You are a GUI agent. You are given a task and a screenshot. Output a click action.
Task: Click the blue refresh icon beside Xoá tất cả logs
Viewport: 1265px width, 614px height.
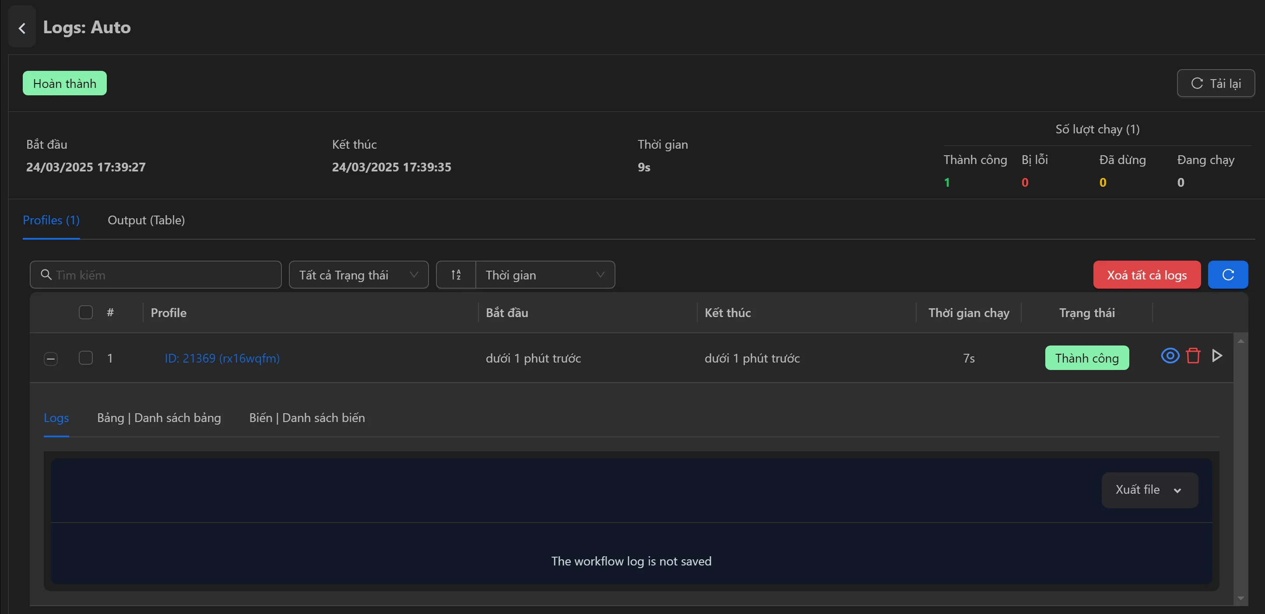point(1228,274)
